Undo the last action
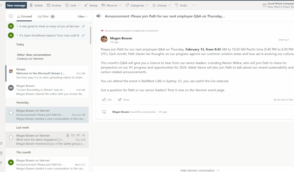Viewport: 294px width, 172px height. pyautogui.click(x=180, y=5)
